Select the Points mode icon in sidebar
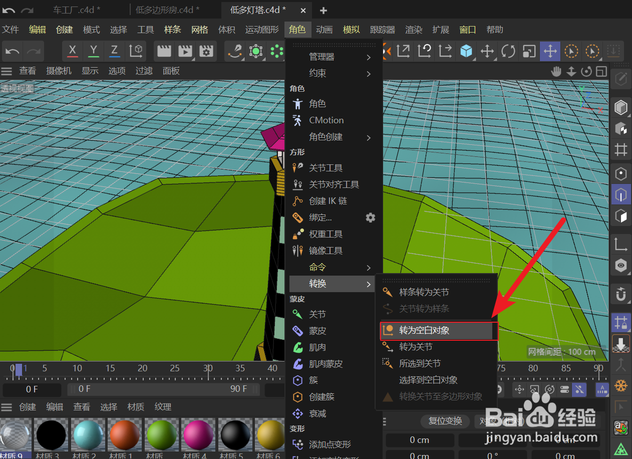Image resolution: width=632 pixels, height=459 pixels. (621, 174)
